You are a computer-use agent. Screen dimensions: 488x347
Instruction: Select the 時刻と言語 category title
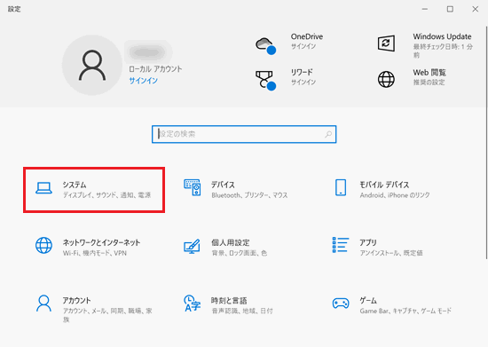click(229, 301)
